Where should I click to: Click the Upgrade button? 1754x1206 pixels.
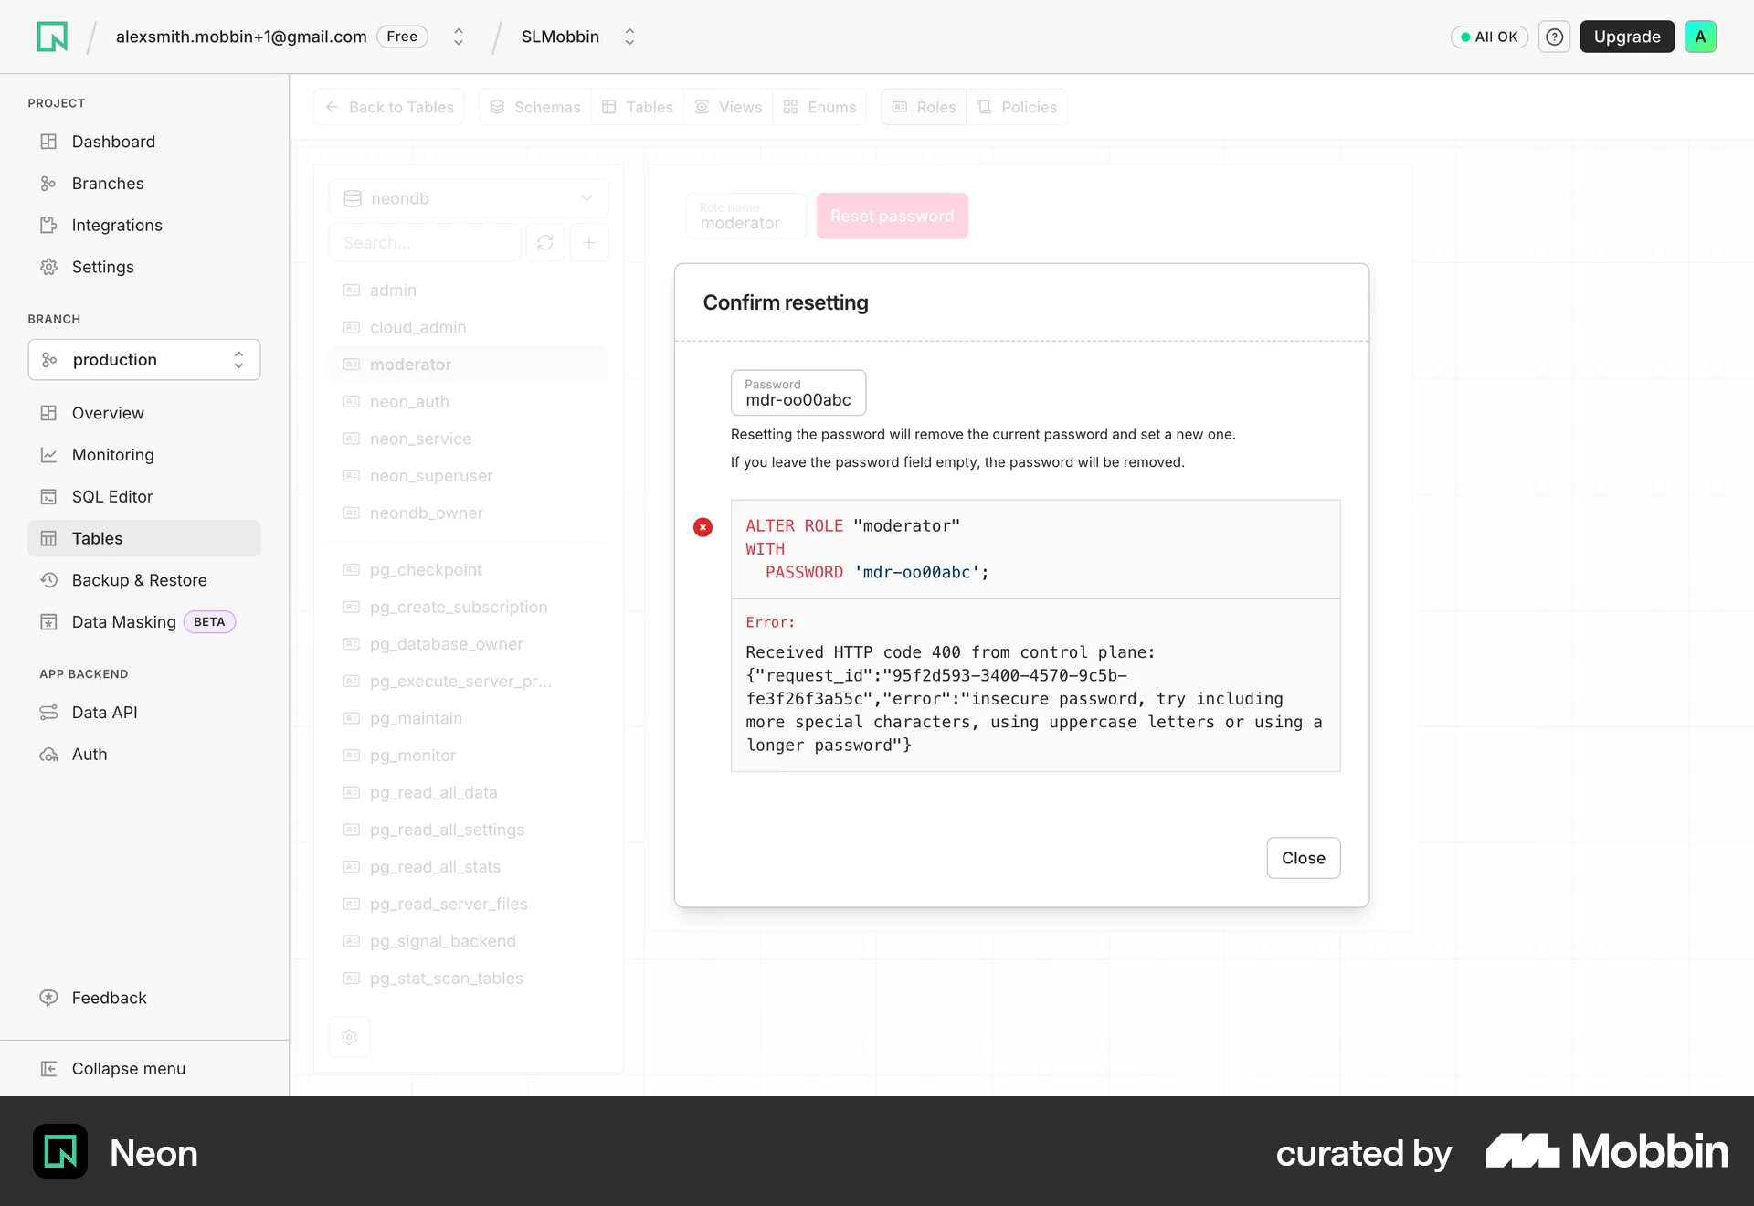click(1627, 37)
